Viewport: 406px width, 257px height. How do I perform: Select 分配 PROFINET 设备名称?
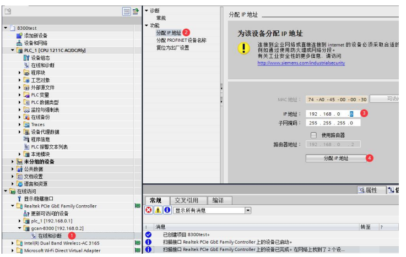[x=181, y=40]
